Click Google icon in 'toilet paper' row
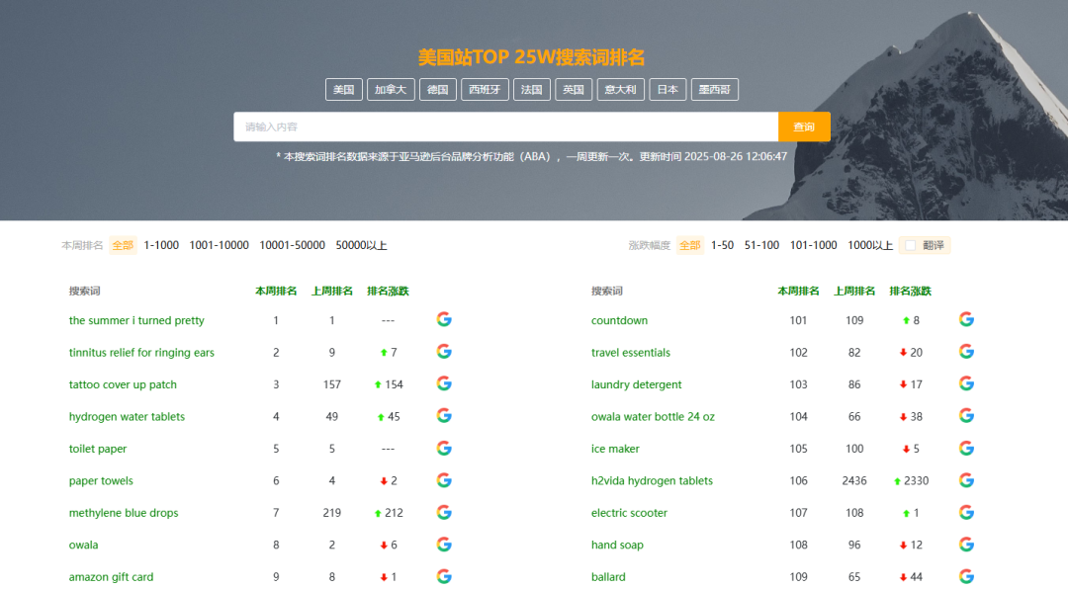Viewport: 1068px width, 589px height. point(444,448)
